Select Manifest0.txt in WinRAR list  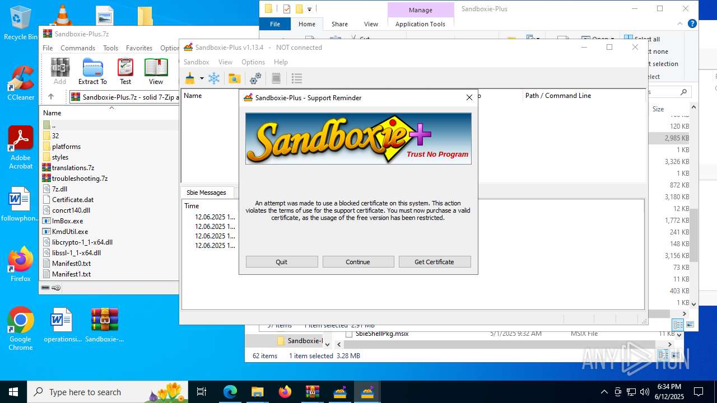(x=71, y=264)
